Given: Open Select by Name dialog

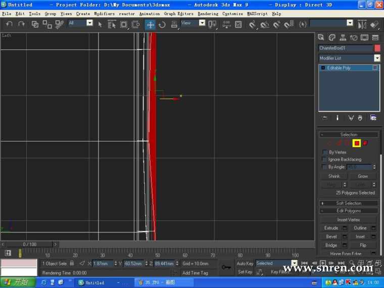Looking at the screenshot, I should click(112, 24).
